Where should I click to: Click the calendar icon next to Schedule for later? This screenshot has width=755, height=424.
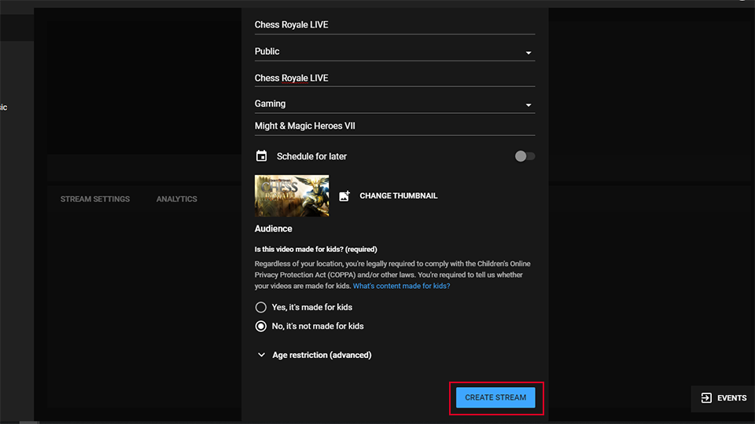(x=261, y=156)
